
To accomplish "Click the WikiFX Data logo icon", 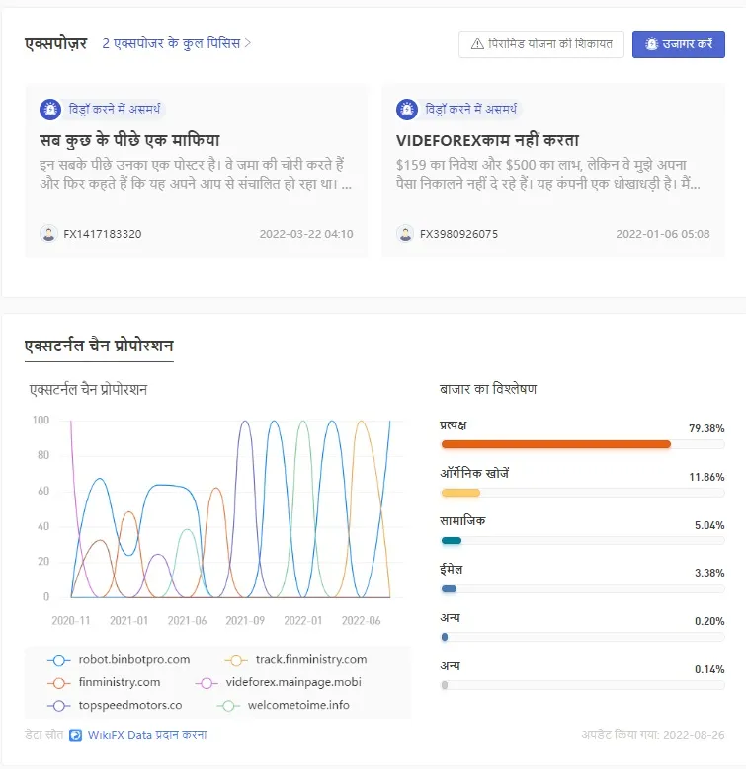I will coord(75,735).
